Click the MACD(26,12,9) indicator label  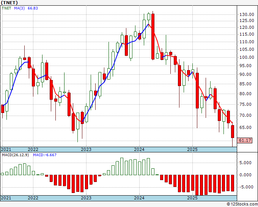[15, 155]
